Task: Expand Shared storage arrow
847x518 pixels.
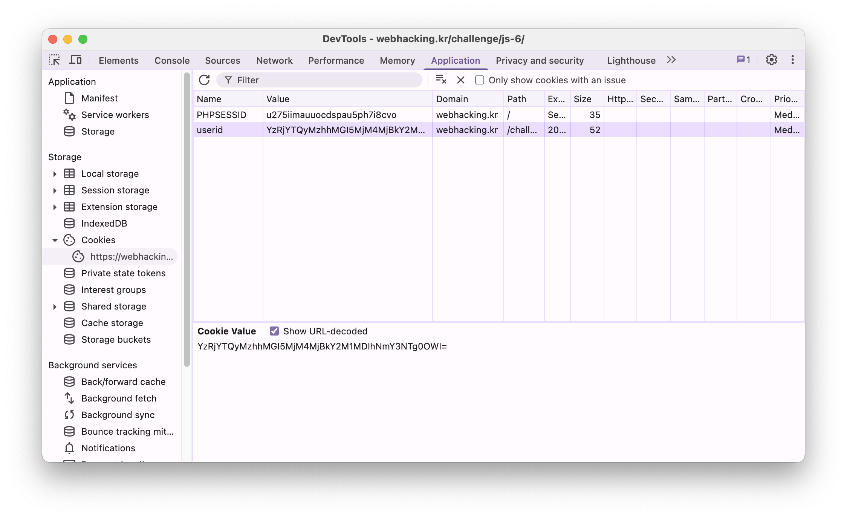Action: coord(55,307)
